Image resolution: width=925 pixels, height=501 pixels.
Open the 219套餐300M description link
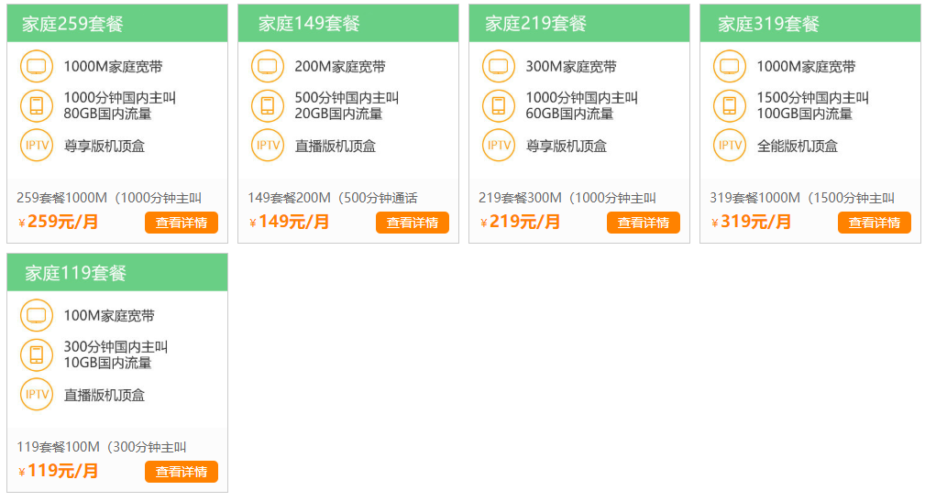tap(567, 198)
